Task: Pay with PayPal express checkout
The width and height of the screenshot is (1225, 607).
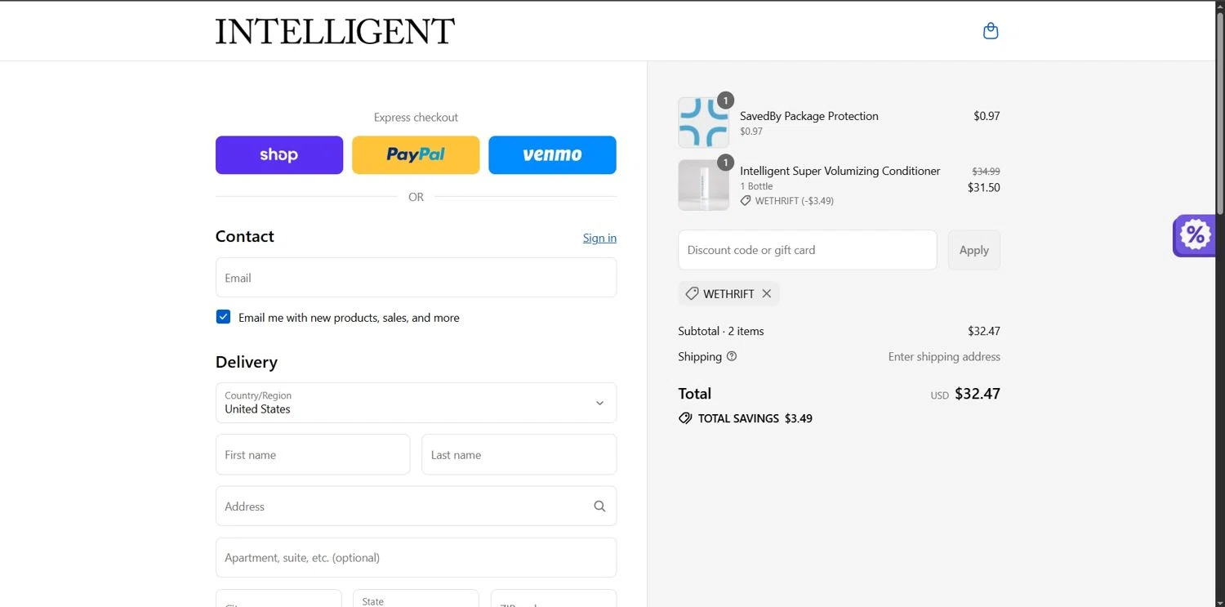Action: (416, 155)
